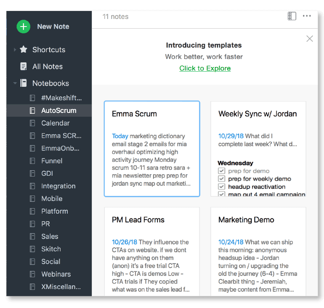Image resolution: width=324 pixels, height=308 pixels.
Task: Click the notebook icon beside Skitch
Action: point(32,249)
